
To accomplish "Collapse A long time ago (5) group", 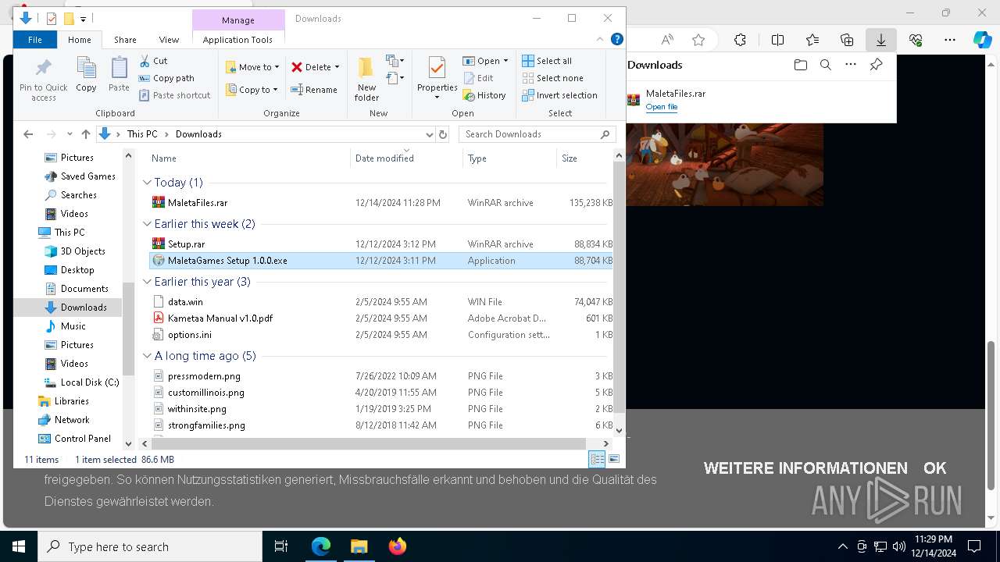I will click(147, 356).
